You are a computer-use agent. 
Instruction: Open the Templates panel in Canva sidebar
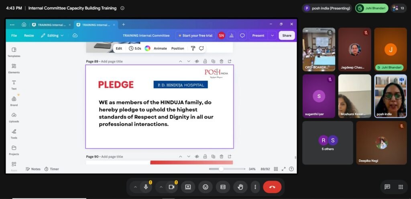14,52
